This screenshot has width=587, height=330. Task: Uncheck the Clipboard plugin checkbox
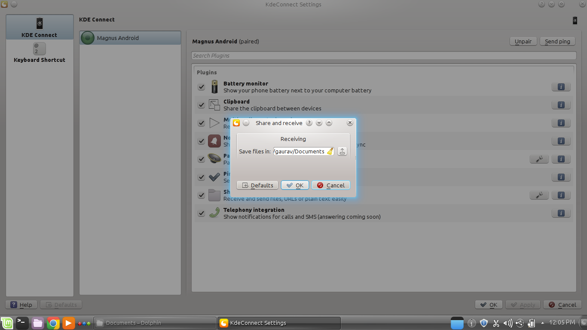tap(201, 105)
